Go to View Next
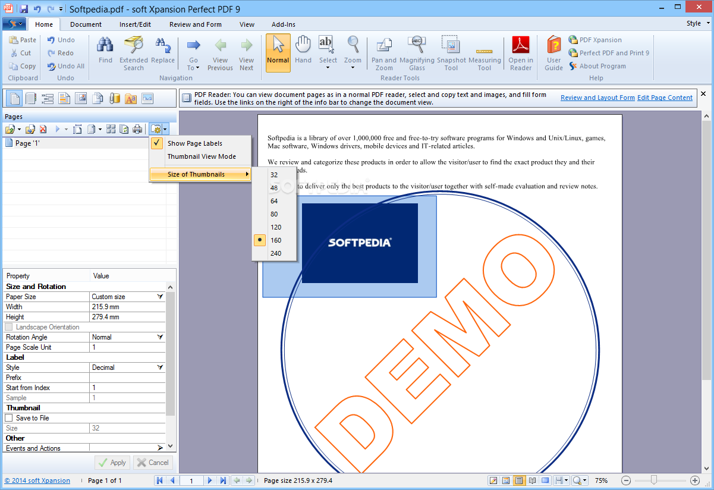Screen dimensions: 714x490 click(x=246, y=53)
